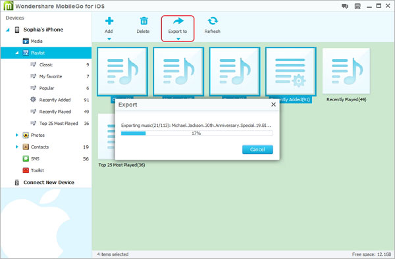Viewport: 395px width, 259px height.
Task: Open the Add dropdown arrow
Action: (x=109, y=39)
